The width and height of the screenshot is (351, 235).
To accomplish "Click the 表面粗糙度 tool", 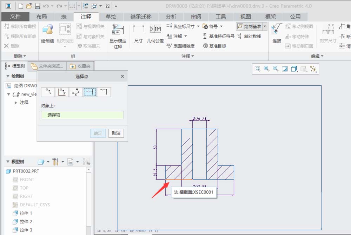I will pos(181,46).
